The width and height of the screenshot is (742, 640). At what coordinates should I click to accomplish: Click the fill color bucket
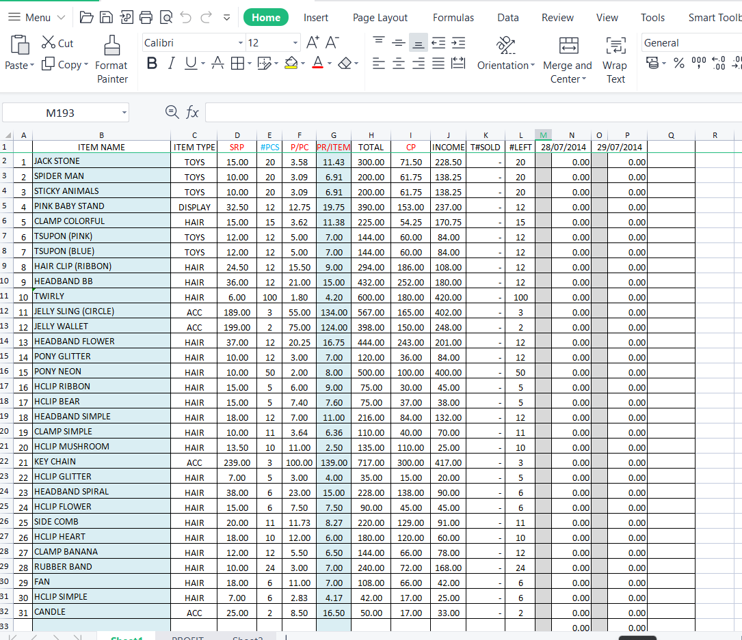(291, 63)
